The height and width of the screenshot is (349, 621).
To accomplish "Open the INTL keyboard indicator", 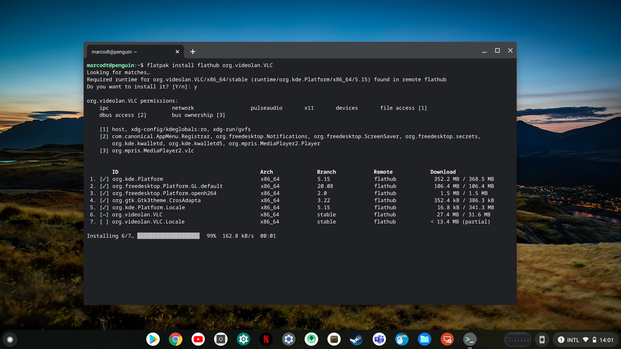I will click(573, 340).
